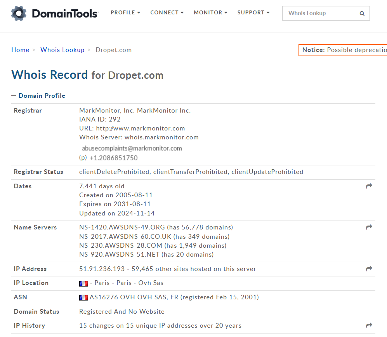Click the search magnifier icon
The height and width of the screenshot is (337, 387).
362,14
